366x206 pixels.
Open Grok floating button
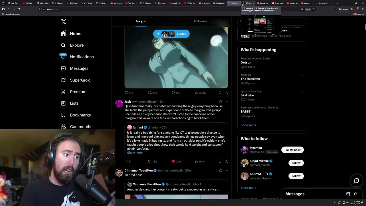click(356, 181)
